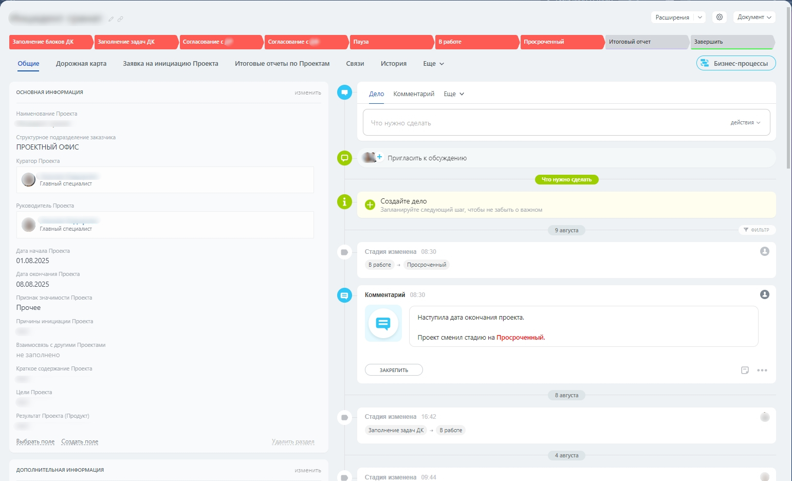Viewport: 792px width, 481px height.
Task: Select stage Заполнение блоков ДК
Action: tap(50, 42)
